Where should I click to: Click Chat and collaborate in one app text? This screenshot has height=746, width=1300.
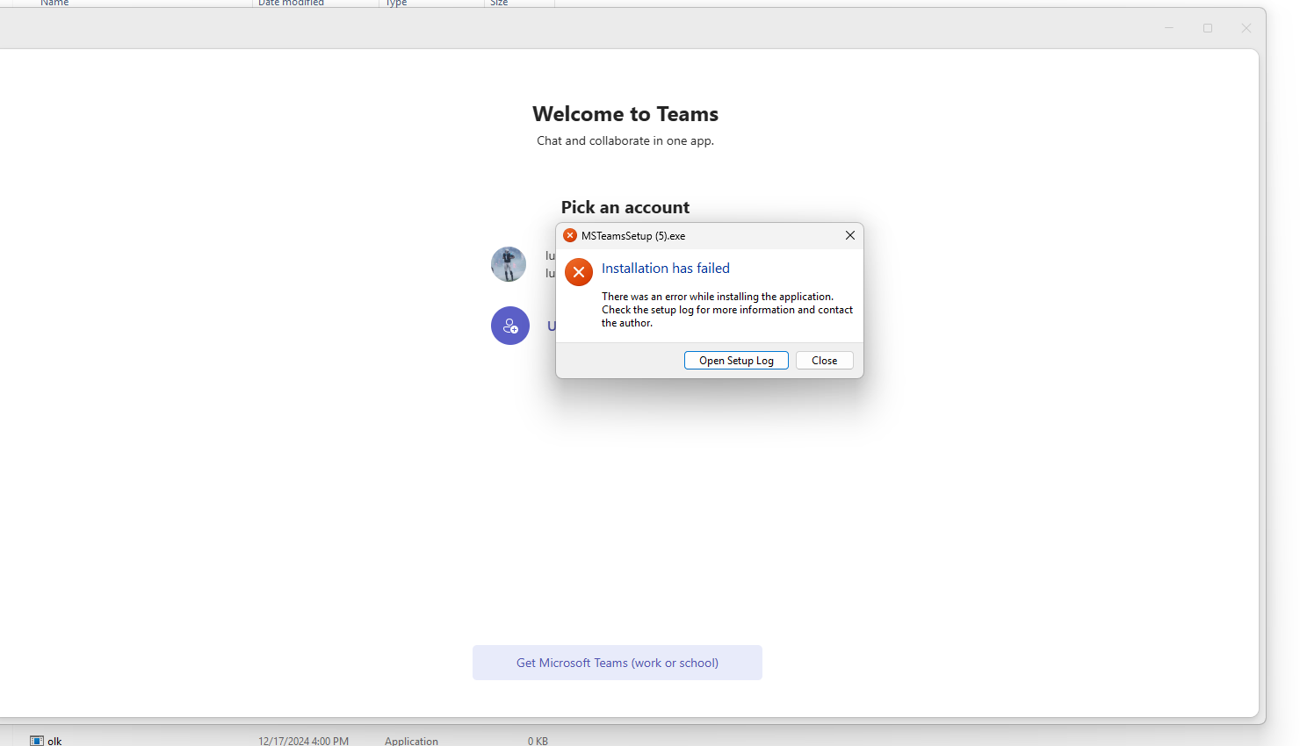pos(625,140)
